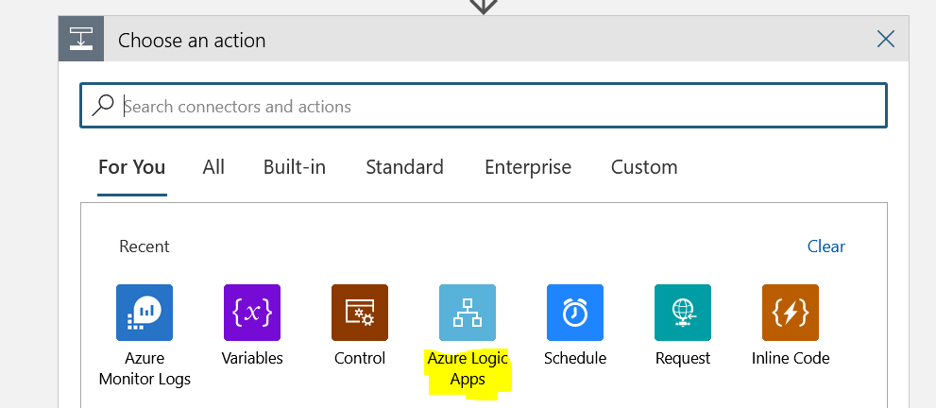Click the Control label text
The width and height of the screenshot is (936, 408).
(x=360, y=358)
